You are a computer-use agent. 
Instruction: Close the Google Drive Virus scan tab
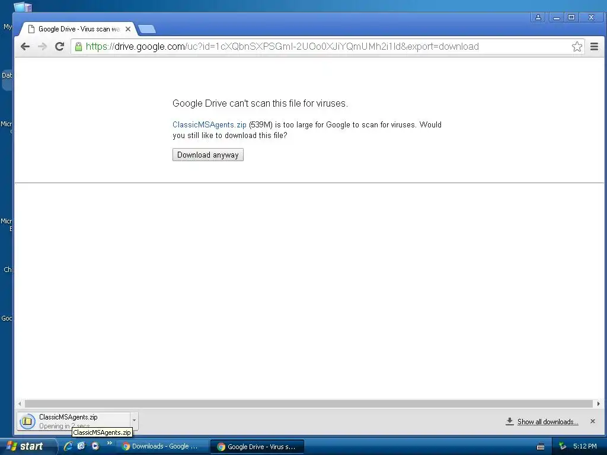[x=128, y=29]
